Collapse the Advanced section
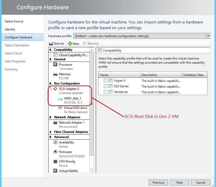 pyautogui.click(x=51, y=137)
